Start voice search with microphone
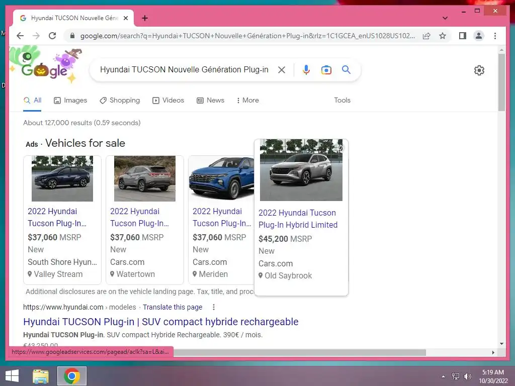Viewport: 515px width, 386px height. 306,70
